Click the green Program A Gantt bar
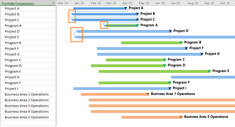Screen dimensions: 235x127 pyautogui.click(x=121, y=26)
